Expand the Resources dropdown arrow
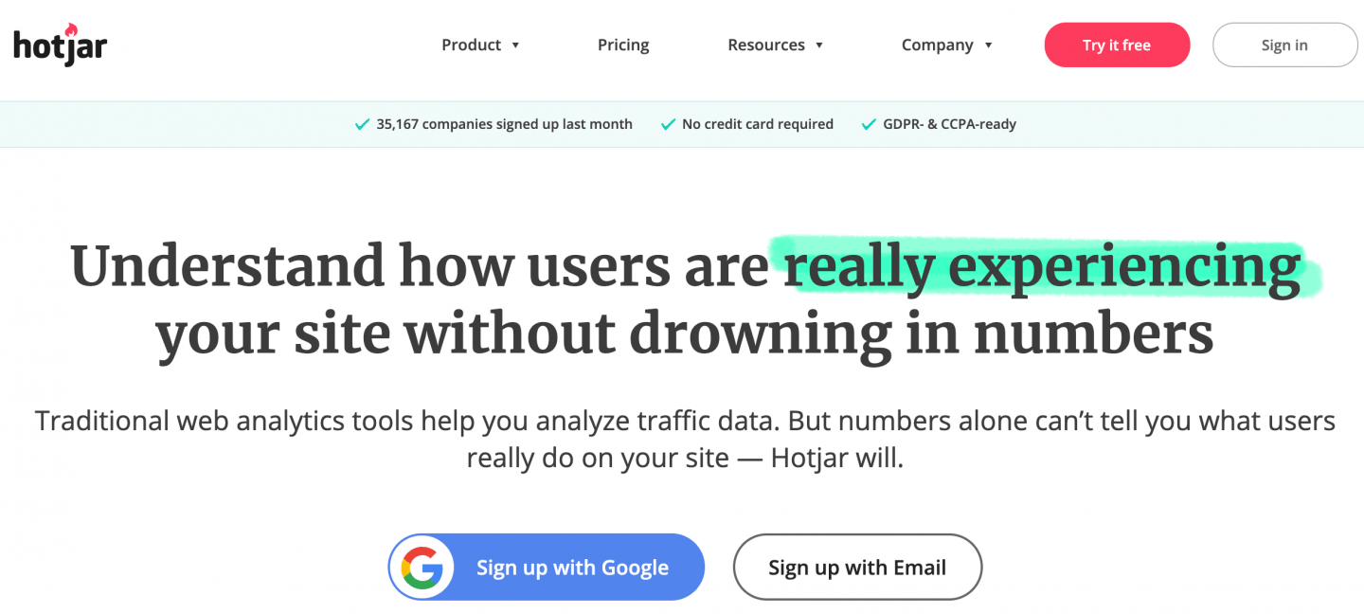Screen dimensions: 1364x614 819,45
